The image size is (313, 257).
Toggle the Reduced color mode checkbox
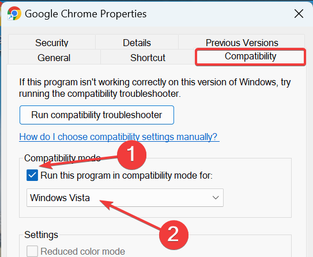click(x=32, y=251)
